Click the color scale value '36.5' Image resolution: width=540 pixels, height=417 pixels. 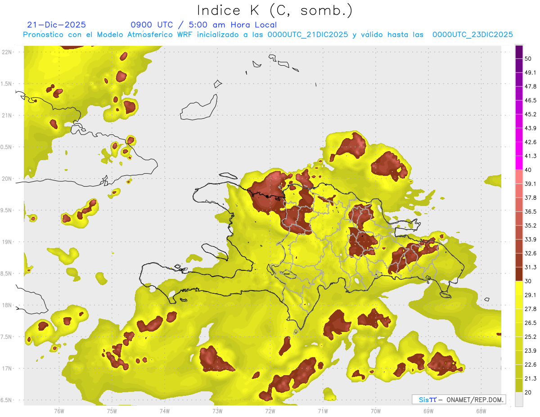(531, 211)
